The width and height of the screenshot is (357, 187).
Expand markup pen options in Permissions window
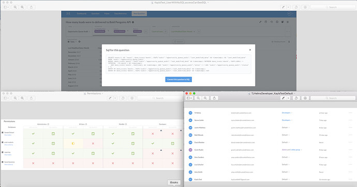pyautogui.click(x=115, y=98)
